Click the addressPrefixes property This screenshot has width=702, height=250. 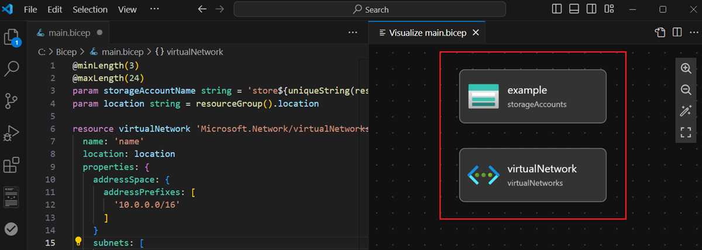142,192
